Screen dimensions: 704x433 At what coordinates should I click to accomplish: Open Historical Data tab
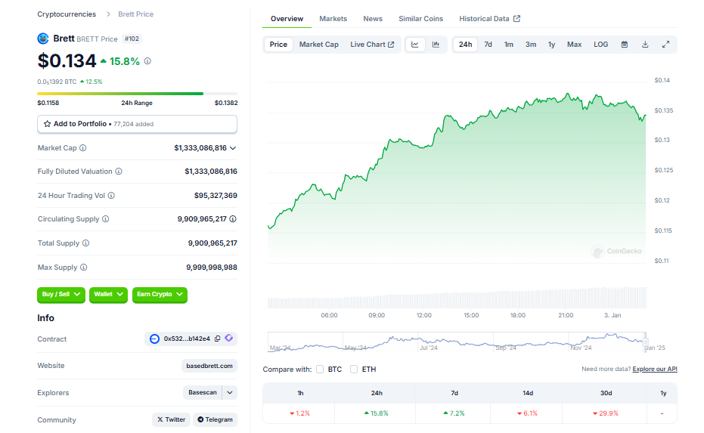click(x=489, y=19)
